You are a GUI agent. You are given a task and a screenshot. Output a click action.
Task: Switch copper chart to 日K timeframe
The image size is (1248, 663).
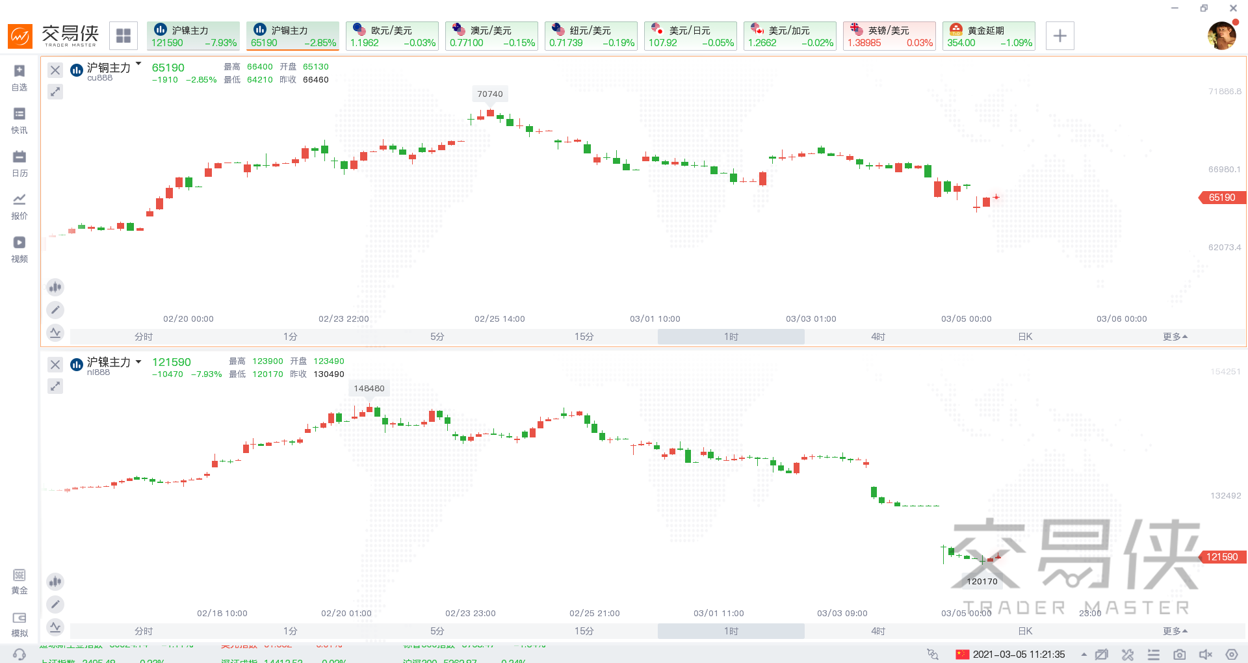[1025, 337]
